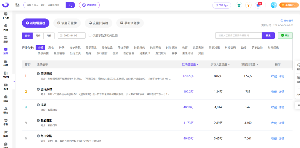Click 收藏 for 笔记灵感 topic
The height and width of the screenshot is (148, 300).
pos(274,76)
